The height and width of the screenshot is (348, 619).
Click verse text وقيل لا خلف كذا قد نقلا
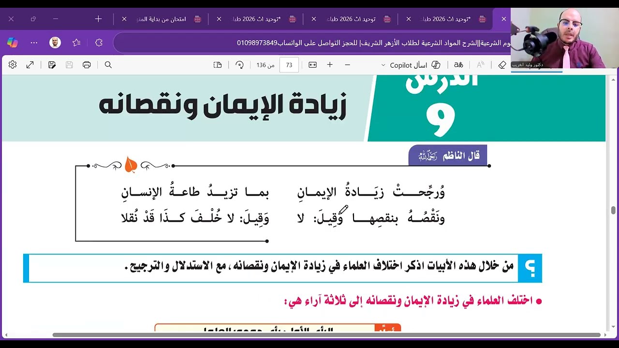(195, 217)
